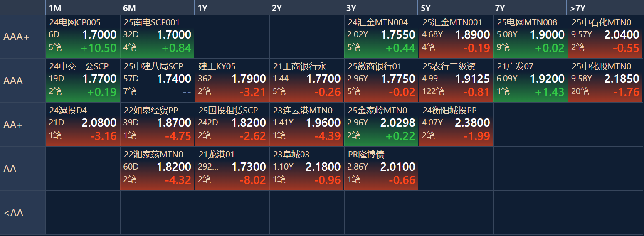Select the 24汇金MTN004 tile
Viewport: 644px width, 236px height.
point(381,36)
